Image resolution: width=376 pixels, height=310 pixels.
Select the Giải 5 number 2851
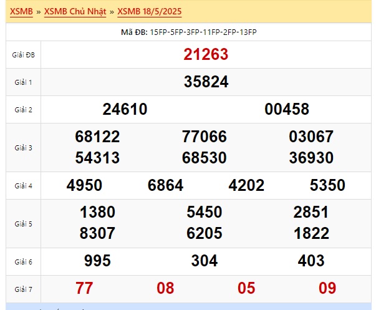point(311,212)
